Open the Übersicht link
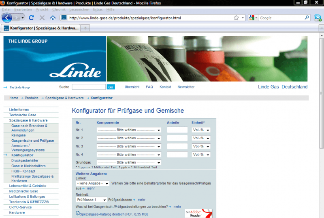This screenshot has width=324, height=218. 132,87
